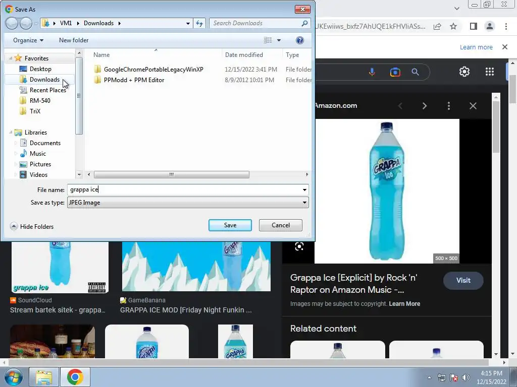Click the Windows Start button
Image resolution: width=517 pixels, height=387 pixels.
tap(13, 377)
